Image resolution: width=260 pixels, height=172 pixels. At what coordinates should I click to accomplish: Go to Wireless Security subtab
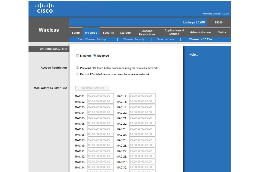point(134,39)
